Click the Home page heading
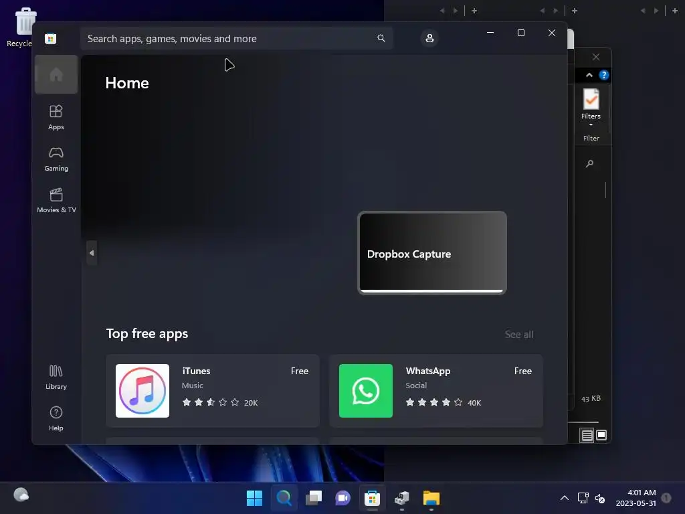The height and width of the screenshot is (514, 685). coord(126,83)
